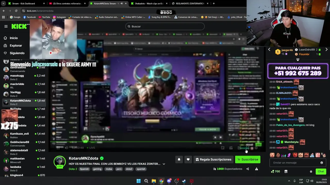Switch to Shakadoto clips browser tab
This screenshot has height=185, width=330.
click(149, 4)
